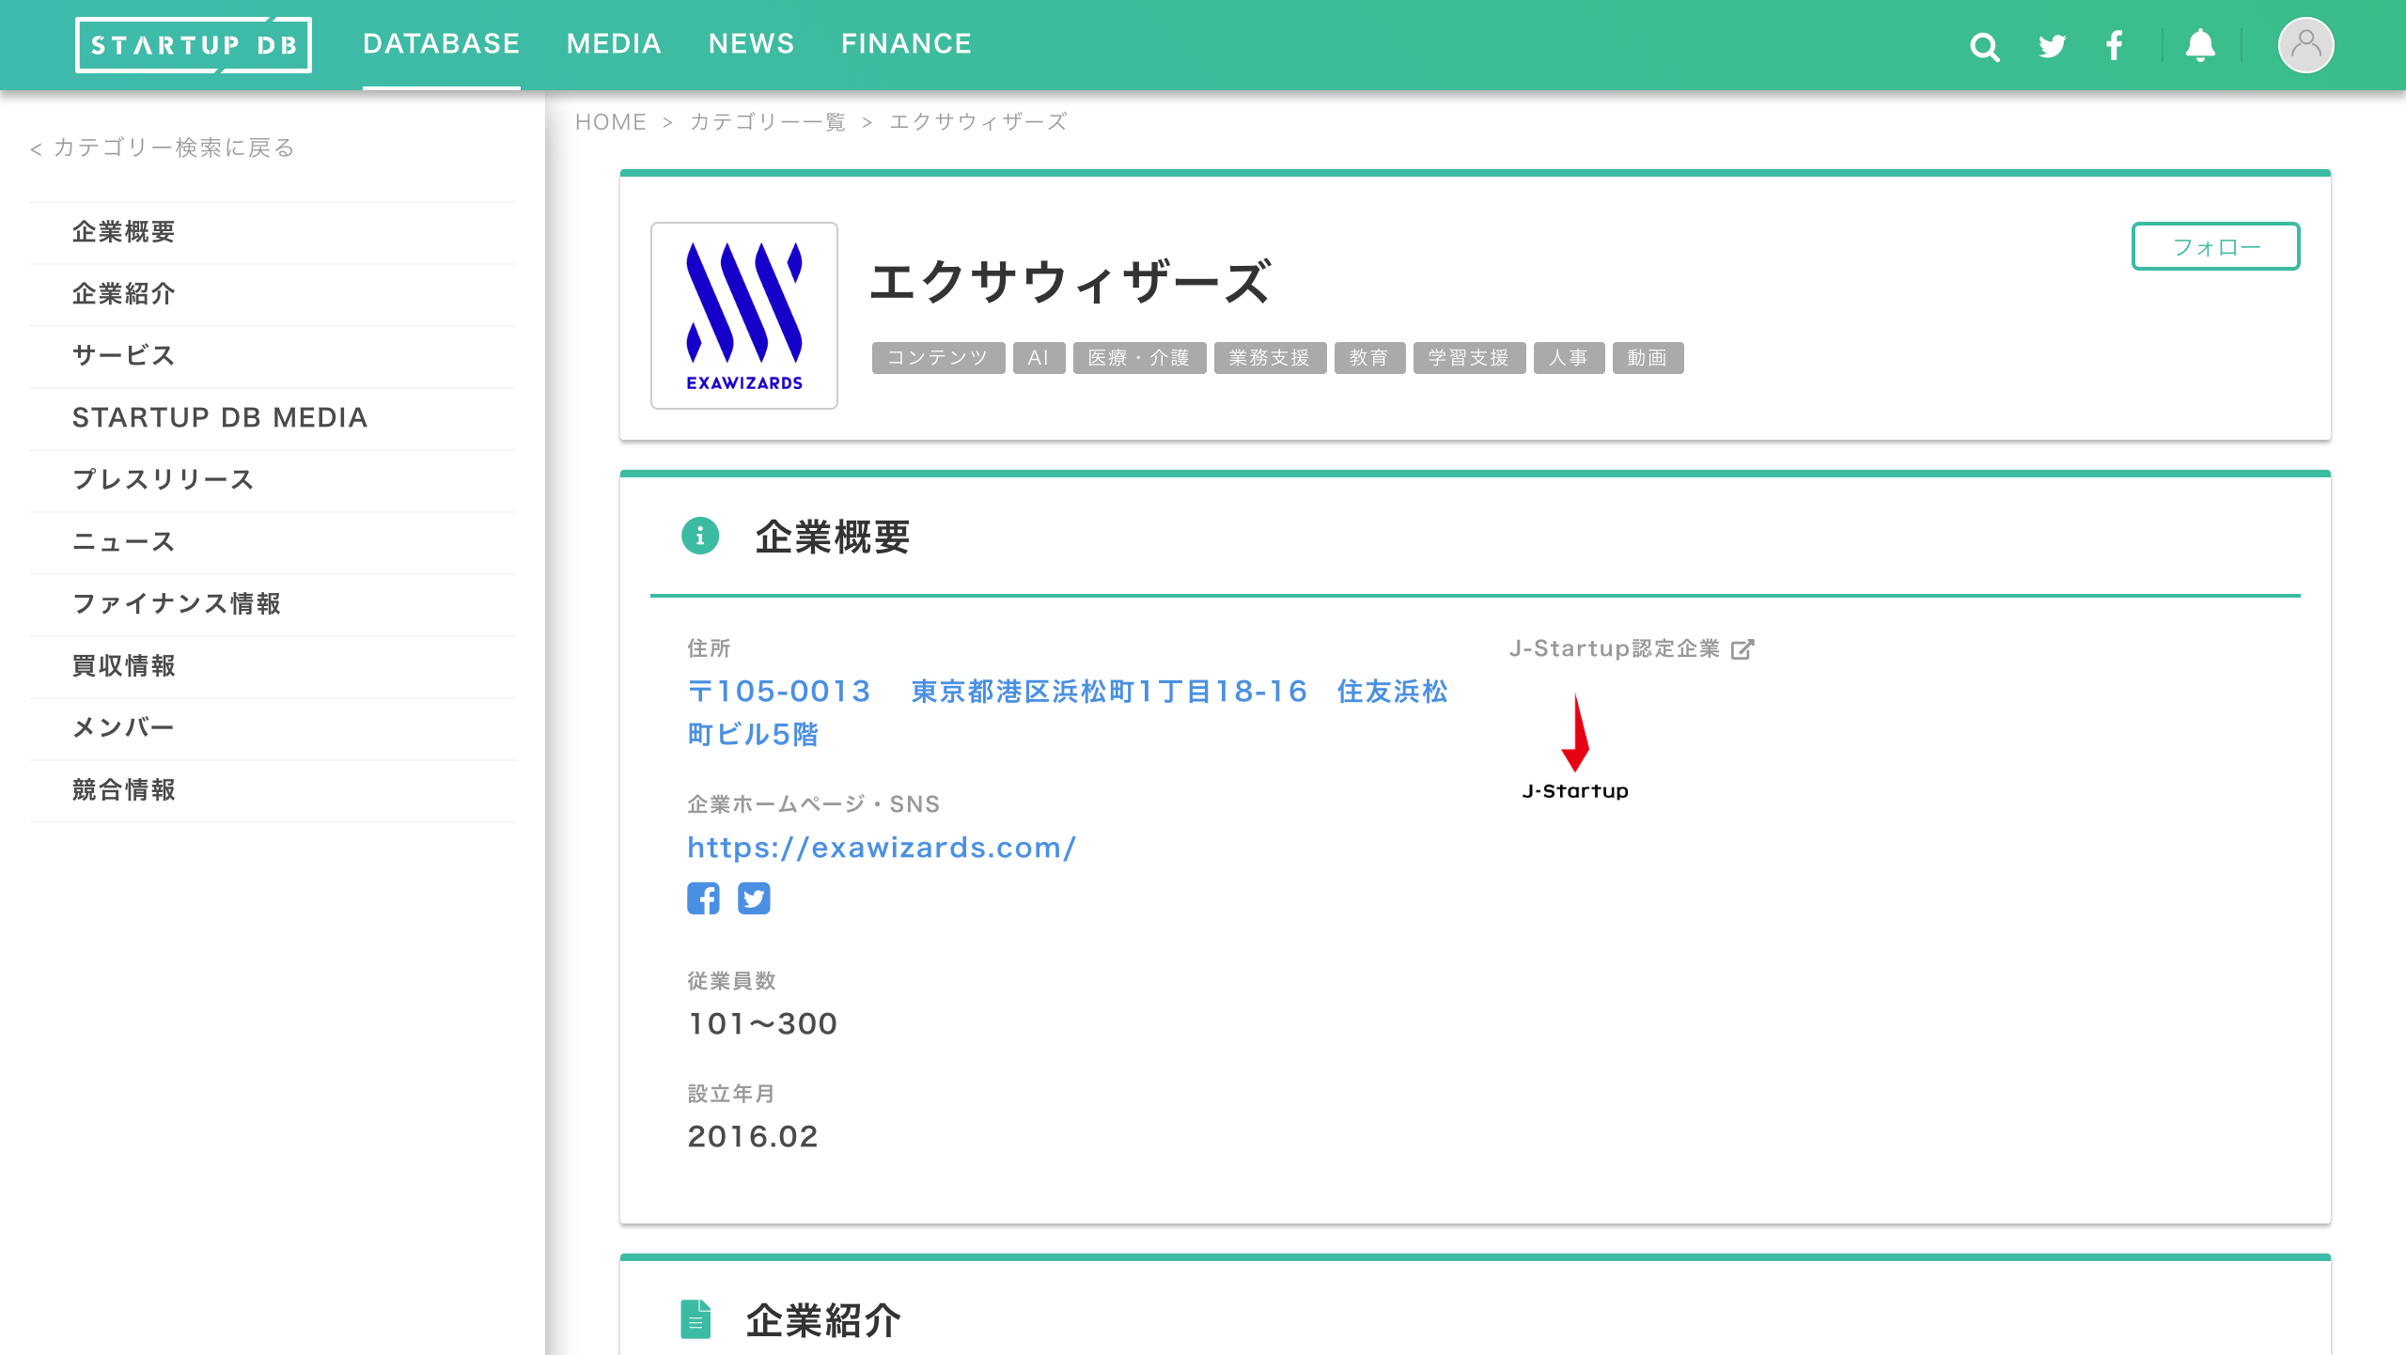The width and height of the screenshot is (2406, 1355).
Task: Open the NEWS tab
Action: coord(751,44)
